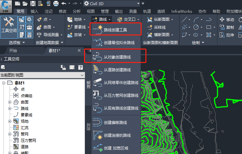The height and width of the screenshot is (154, 242).
Task: Toggle the 工具空间 large button
Action: [9, 27]
